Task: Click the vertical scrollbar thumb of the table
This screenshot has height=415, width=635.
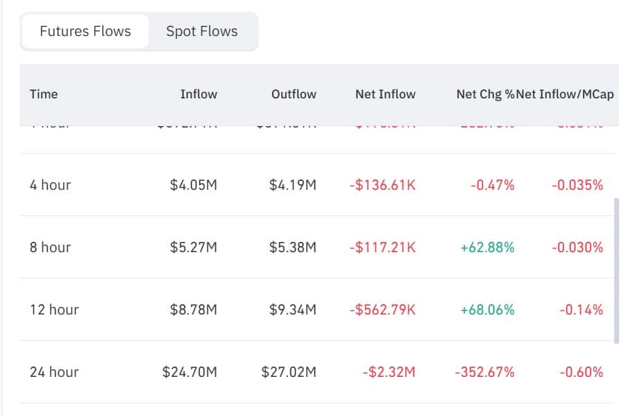Action: tap(616, 271)
